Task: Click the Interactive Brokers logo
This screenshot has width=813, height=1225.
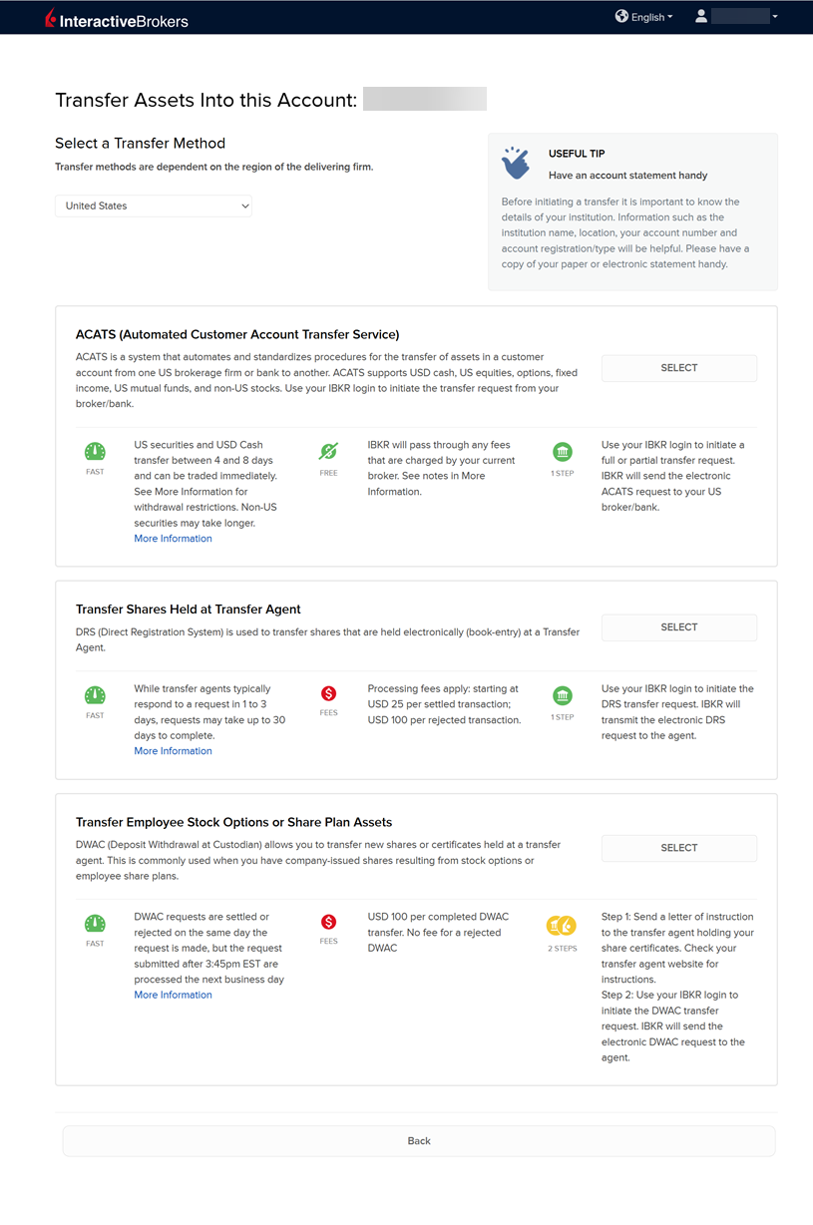Action: click(x=116, y=19)
